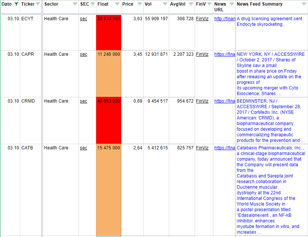Select the average volume cell 825 757
Viewport: 308px width, 237px height.
[182, 190]
